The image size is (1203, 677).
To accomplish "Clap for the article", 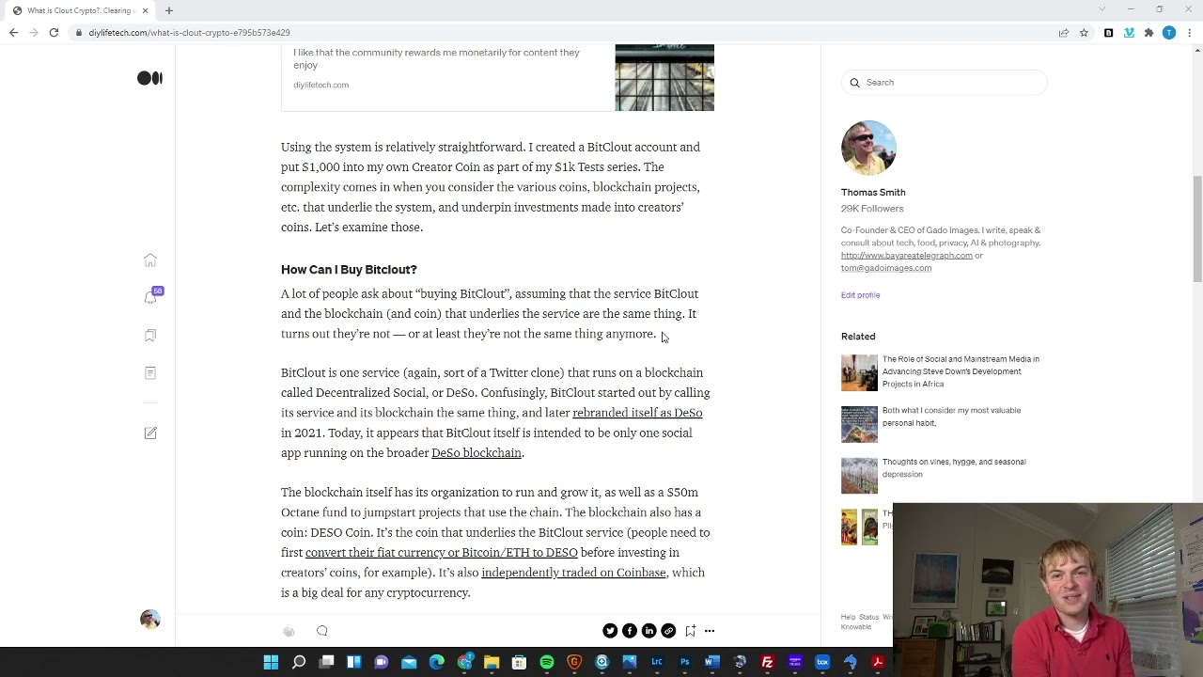I will [289, 631].
